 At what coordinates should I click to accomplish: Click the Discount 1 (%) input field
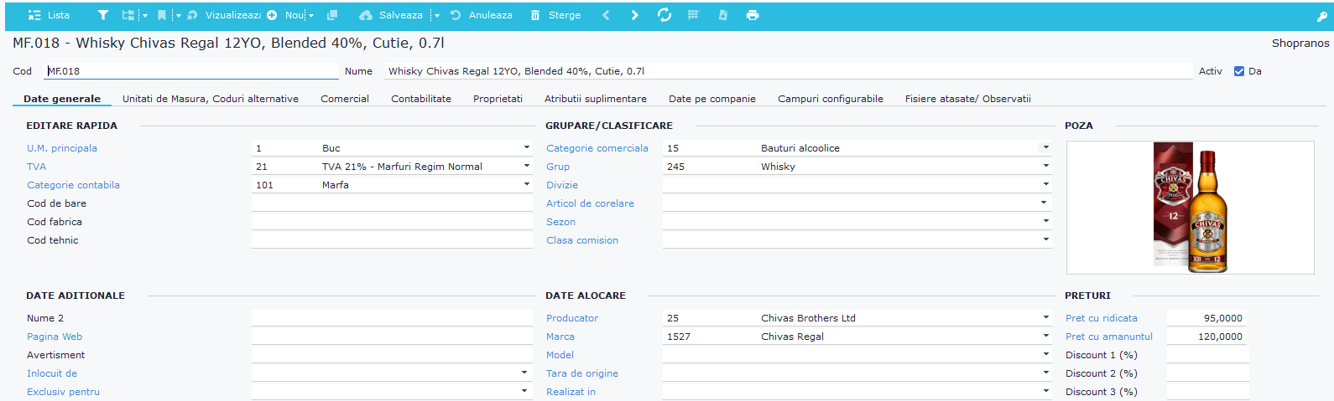1207,355
